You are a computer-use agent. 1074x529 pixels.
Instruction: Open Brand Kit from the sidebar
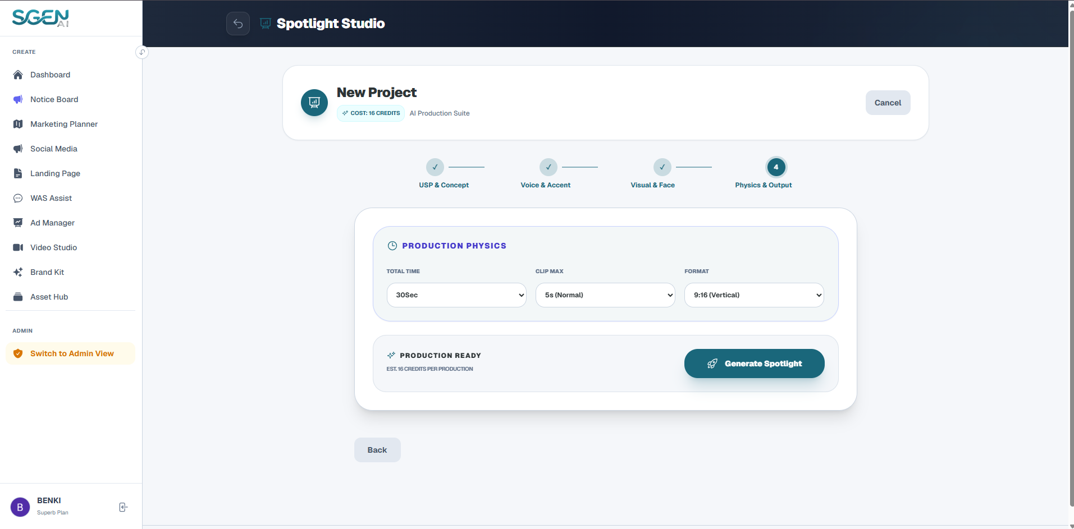tap(71, 272)
